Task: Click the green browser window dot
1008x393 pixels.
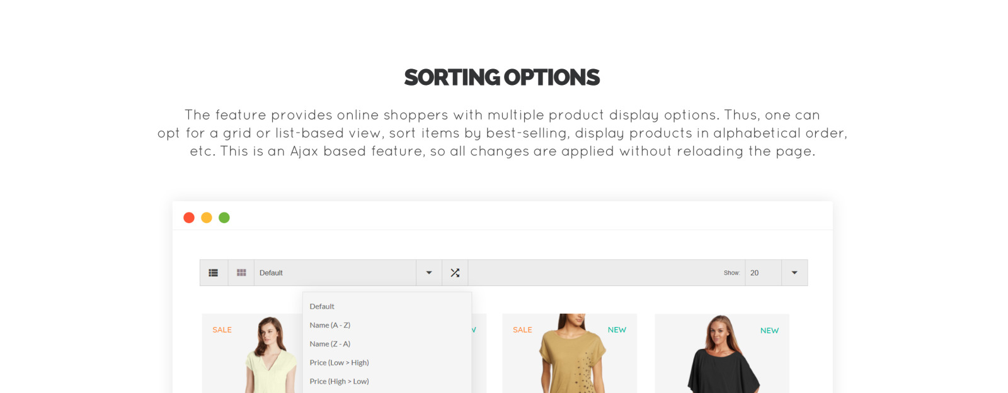Action: pyautogui.click(x=224, y=217)
